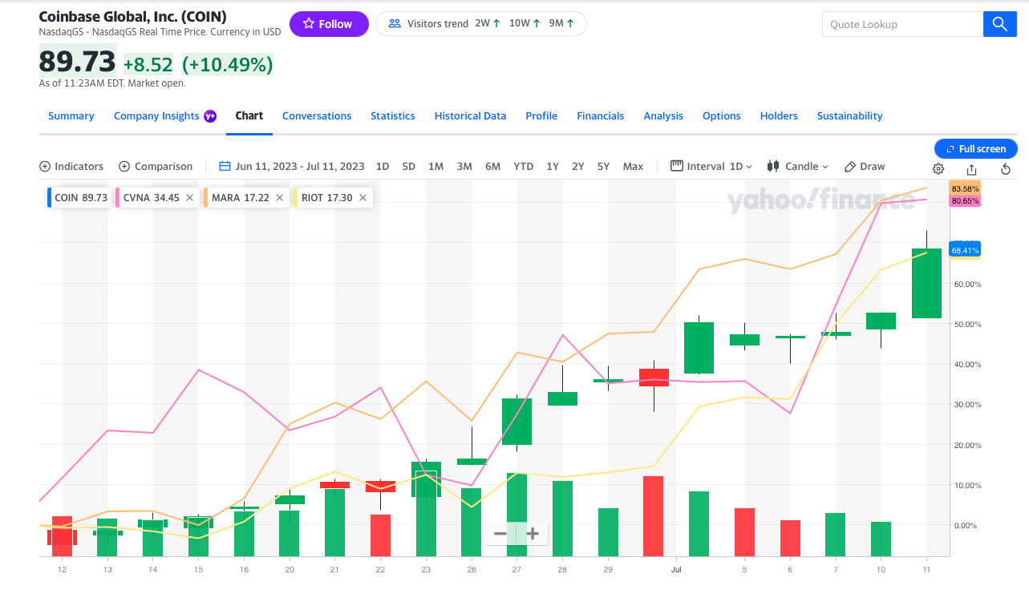Zoom in with the plus button

(533, 533)
